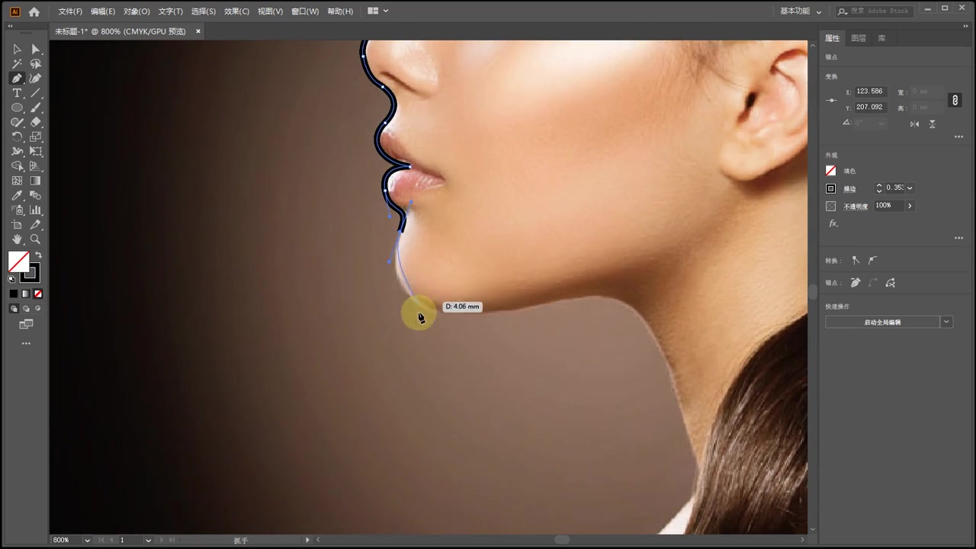Select the Slice tool
Viewport: 976px width, 549px height.
(x=35, y=225)
